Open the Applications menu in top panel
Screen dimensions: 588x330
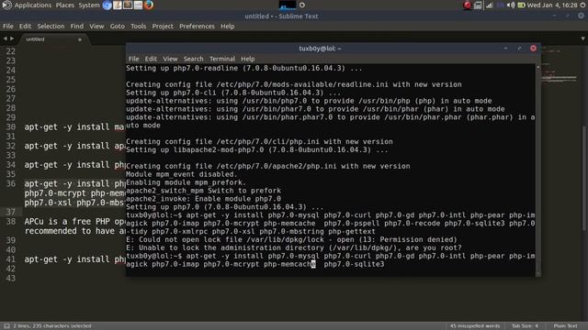pyautogui.click(x=33, y=5)
